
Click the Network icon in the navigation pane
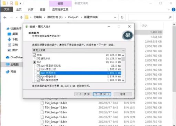(x=8, y=72)
